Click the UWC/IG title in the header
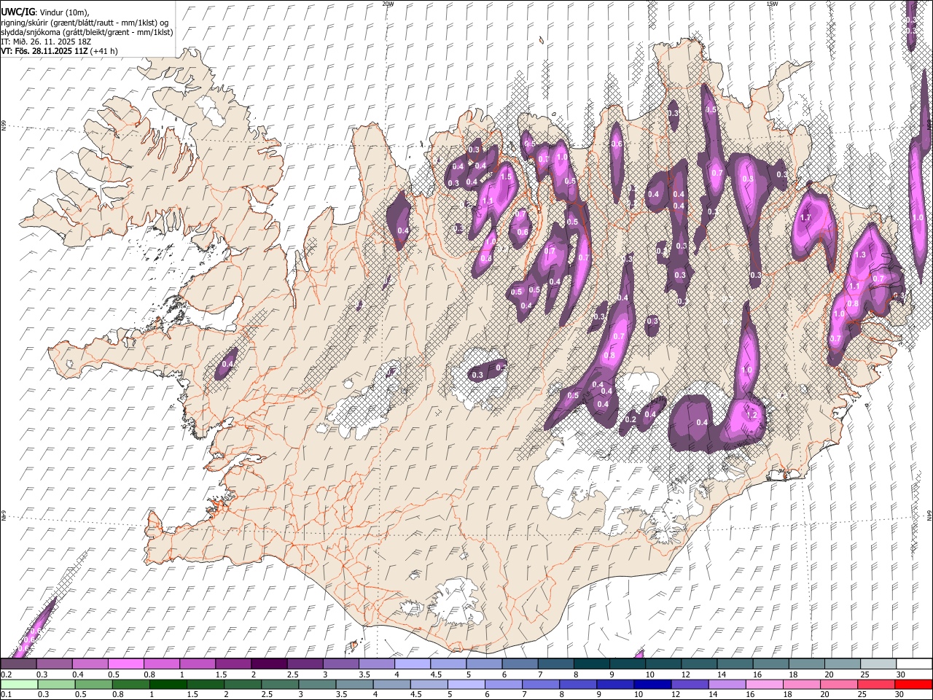Screen dimensions: 933x700 pos(17,12)
